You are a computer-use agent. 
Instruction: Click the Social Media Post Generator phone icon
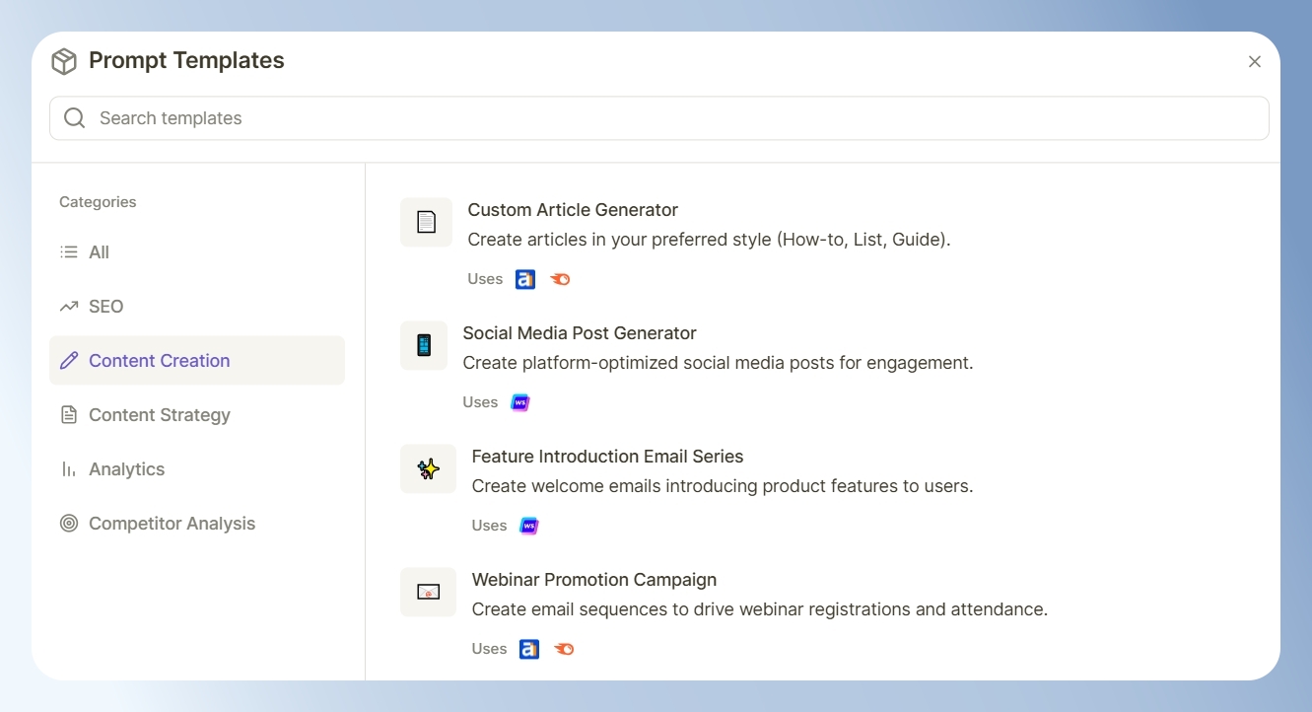coord(424,345)
